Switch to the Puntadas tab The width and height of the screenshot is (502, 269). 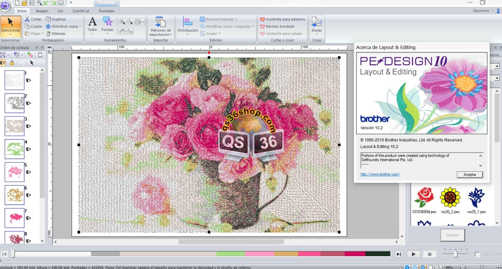click(x=106, y=11)
